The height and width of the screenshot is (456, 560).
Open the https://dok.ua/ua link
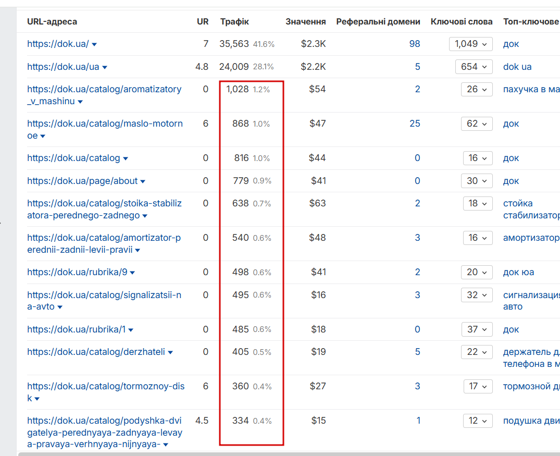63,67
